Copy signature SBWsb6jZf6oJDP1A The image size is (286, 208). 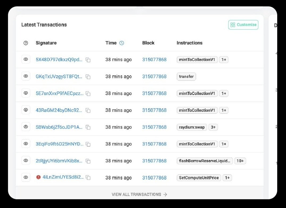pyautogui.click(x=88, y=127)
